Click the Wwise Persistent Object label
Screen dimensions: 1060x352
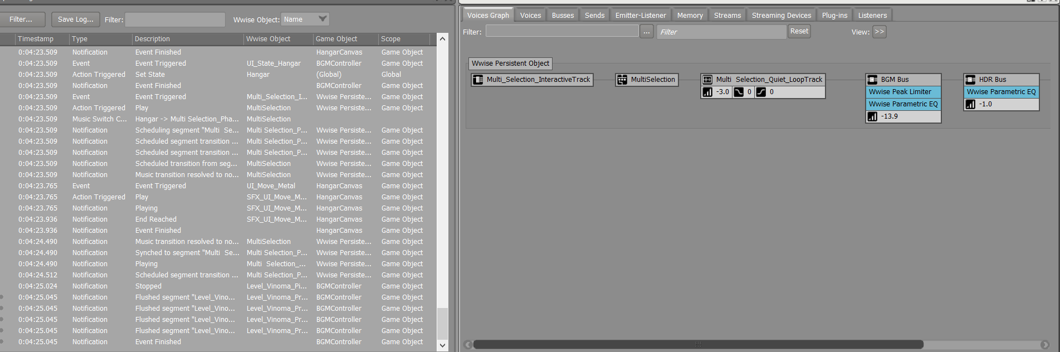(511, 63)
